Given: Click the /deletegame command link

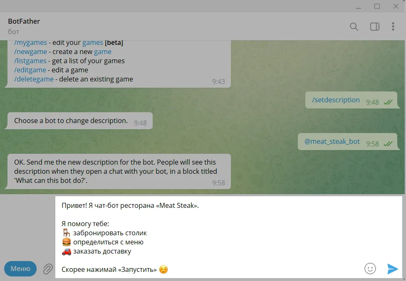Looking at the screenshot, I should point(34,79).
